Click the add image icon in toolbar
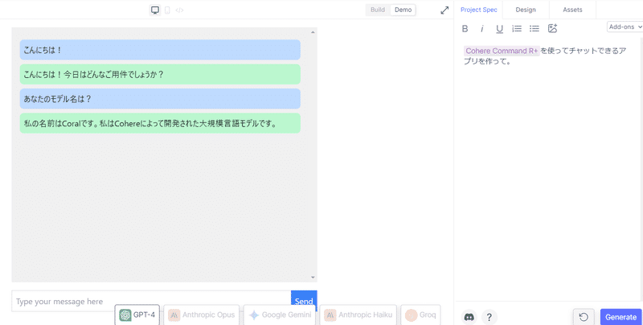The image size is (643, 325). 552,28
